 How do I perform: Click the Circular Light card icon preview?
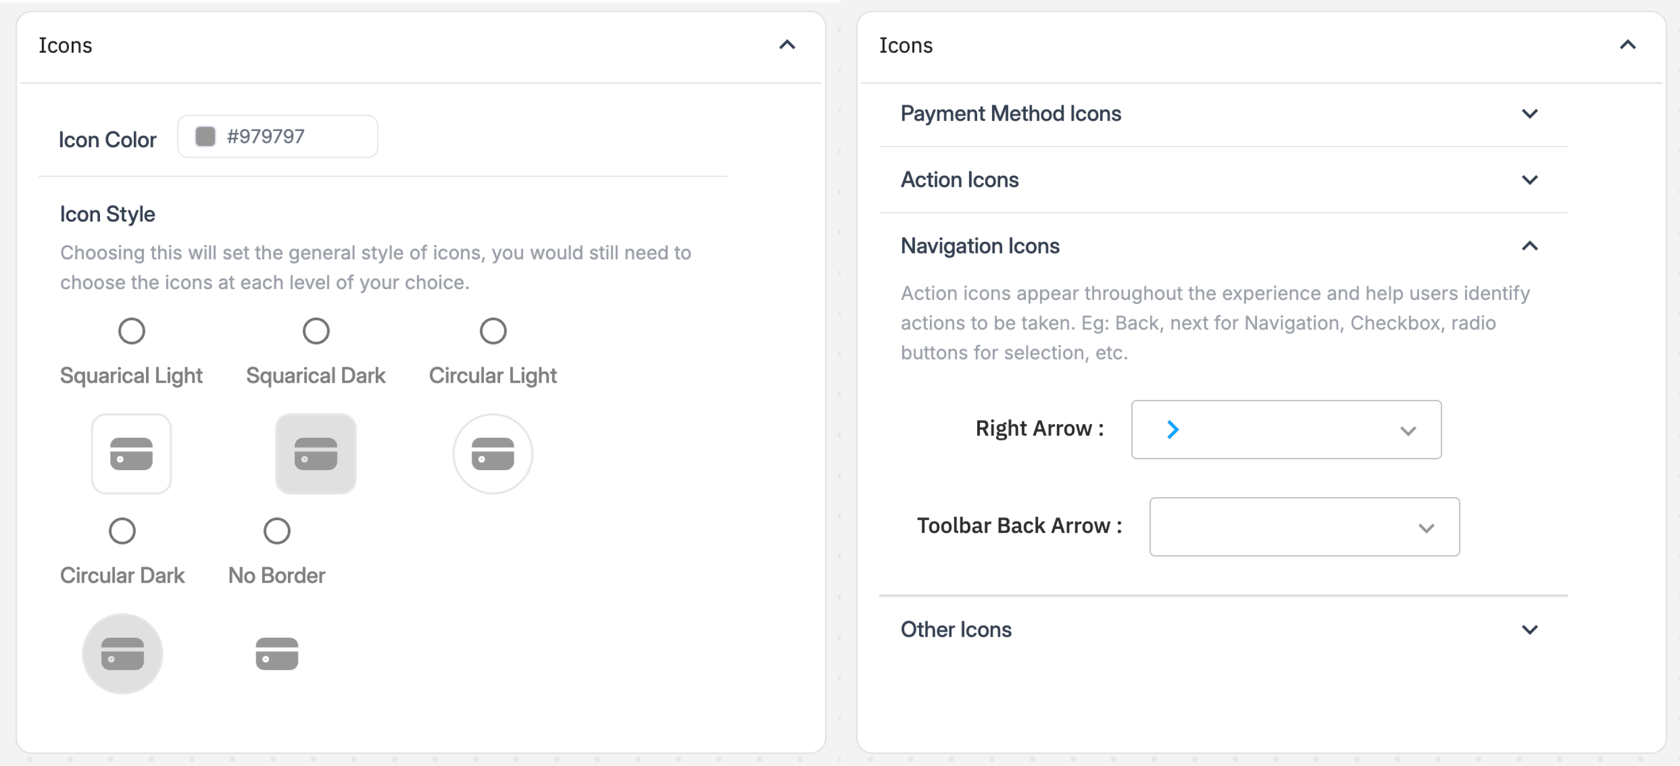tap(492, 454)
